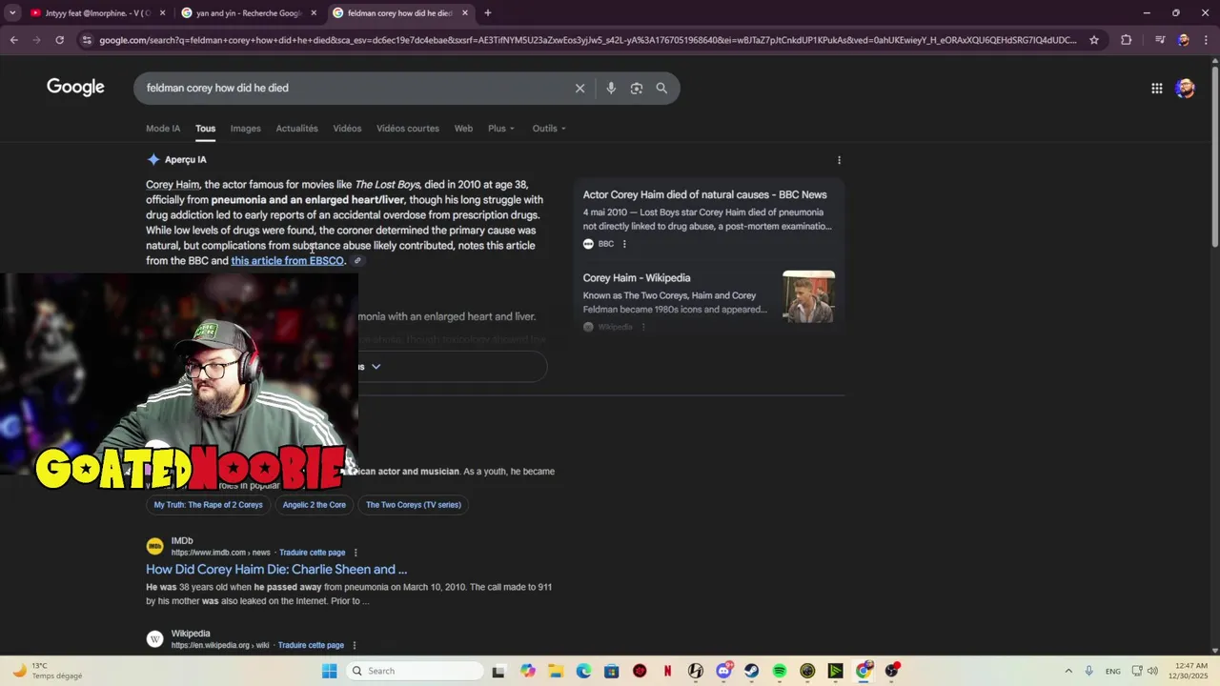Image resolution: width=1220 pixels, height=686 pixels.
Task: Open Discord from the taskbar
Action: tap(723, 671)
